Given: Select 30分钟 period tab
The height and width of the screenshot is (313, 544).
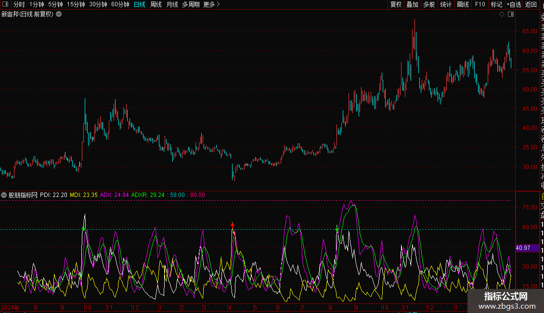Looking at the screenshot, I should (98, 4).
